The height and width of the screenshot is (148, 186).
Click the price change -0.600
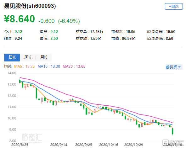(x=47, y=21)
